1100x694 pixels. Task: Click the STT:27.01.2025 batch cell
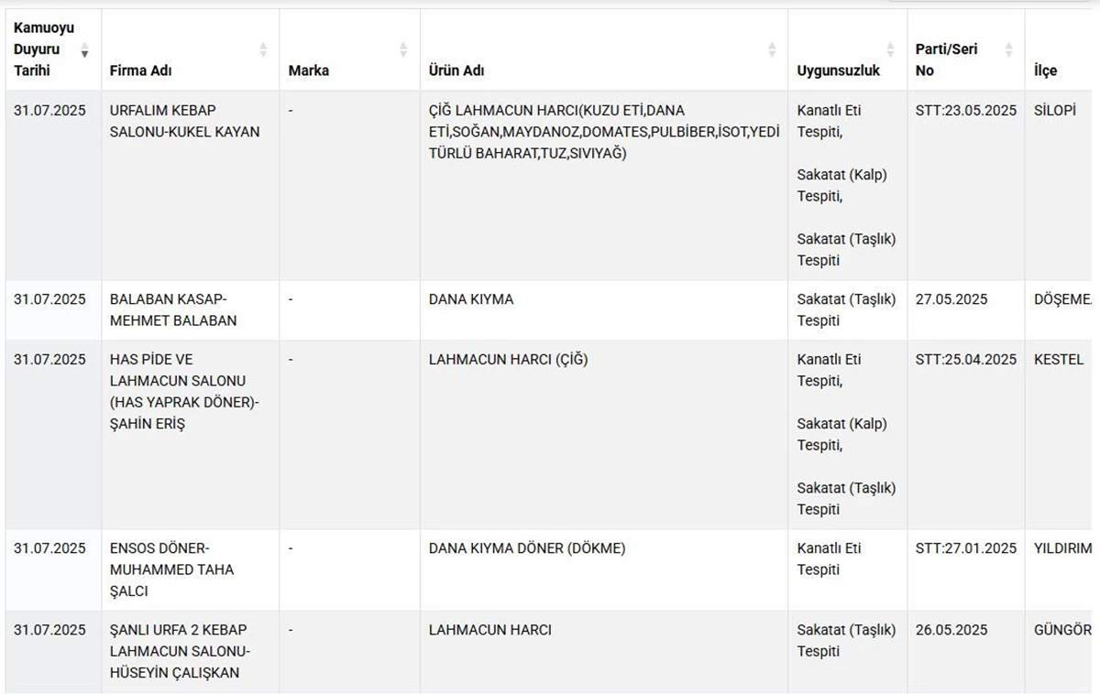click(965, 548)
